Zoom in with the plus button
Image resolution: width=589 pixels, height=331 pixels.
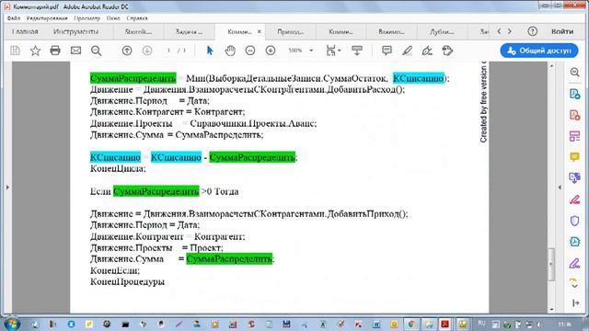tap(271, 51)
